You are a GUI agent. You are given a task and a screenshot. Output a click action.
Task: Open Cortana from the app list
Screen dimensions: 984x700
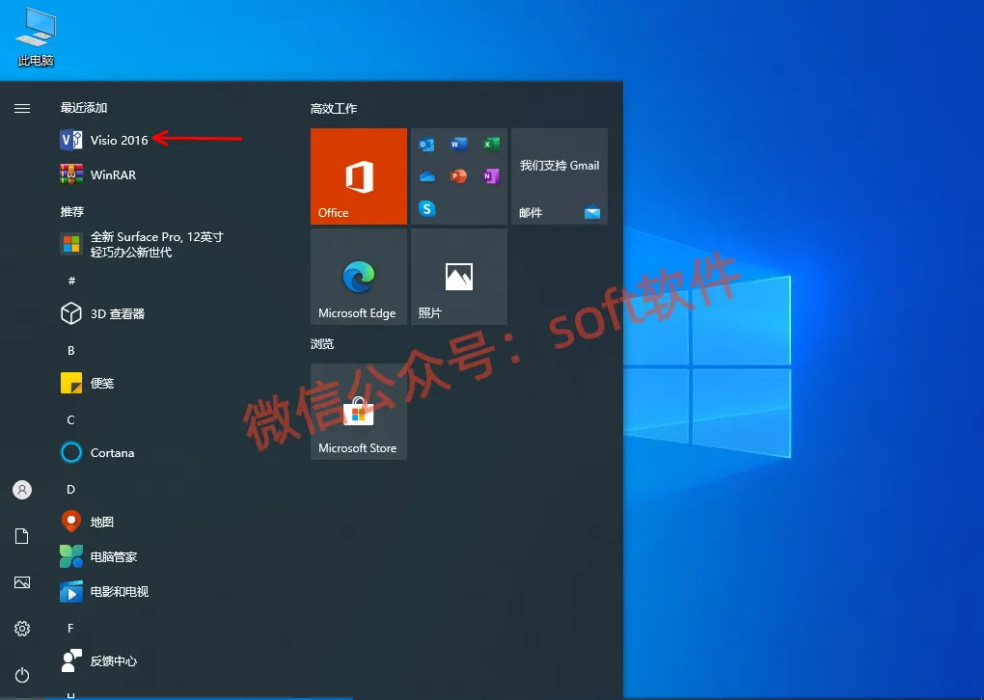tap(97, 452)
